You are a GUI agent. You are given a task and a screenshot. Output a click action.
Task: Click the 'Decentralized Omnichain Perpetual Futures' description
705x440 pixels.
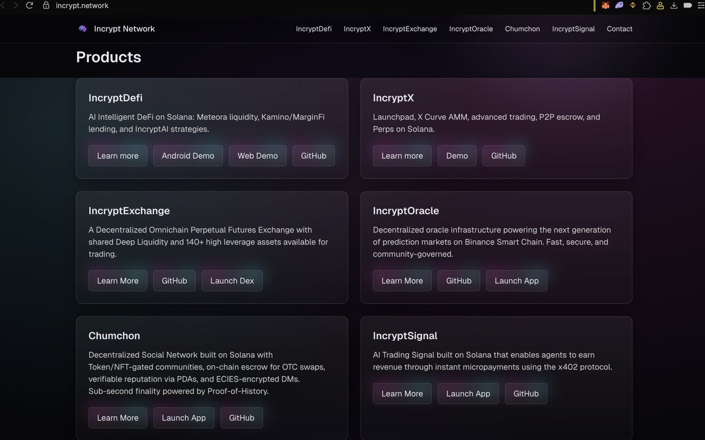point(209,242)
